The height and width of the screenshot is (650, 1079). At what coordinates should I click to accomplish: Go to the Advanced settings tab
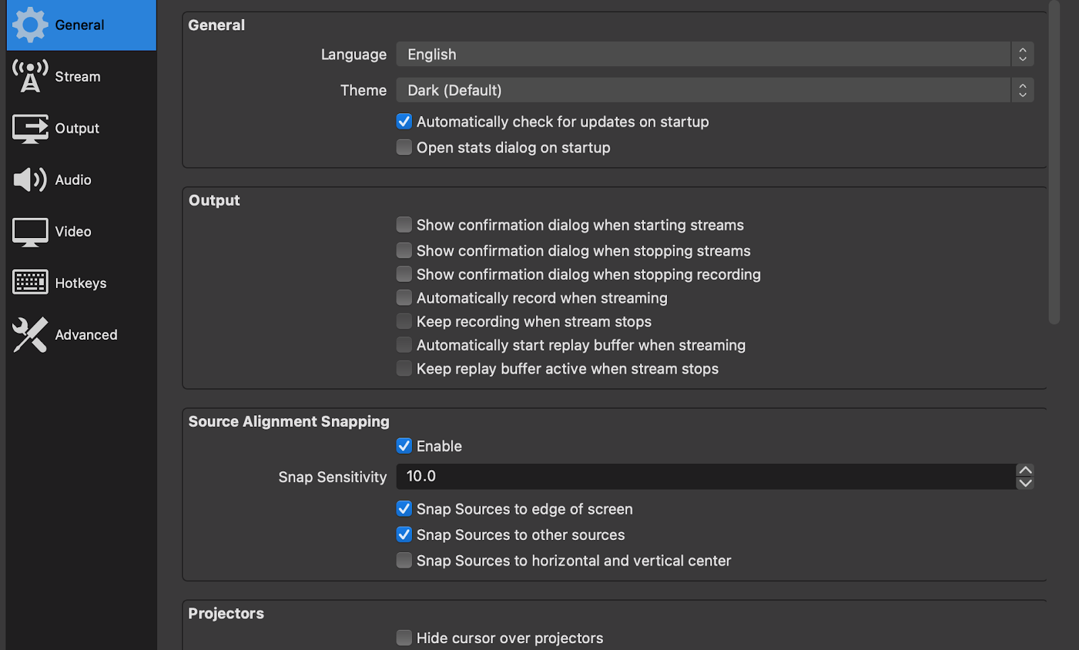(86, 335)
